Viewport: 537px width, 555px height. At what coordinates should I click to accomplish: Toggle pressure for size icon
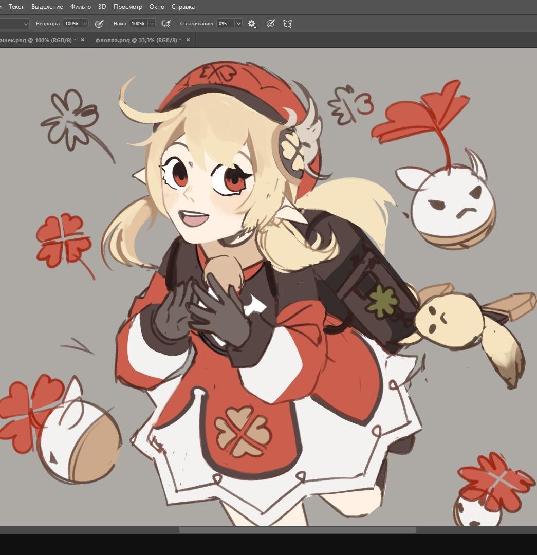(x=270, y=24)
